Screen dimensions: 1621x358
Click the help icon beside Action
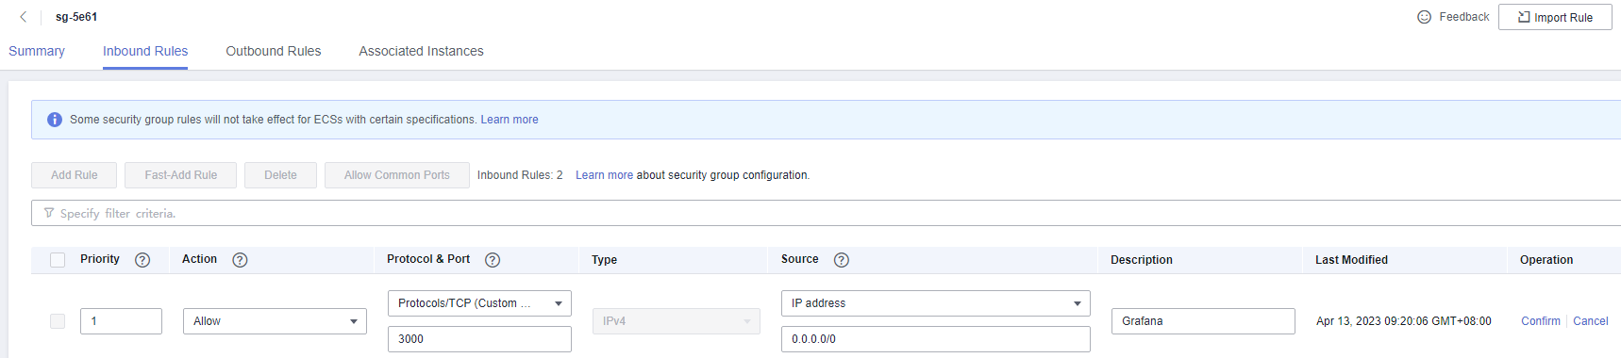point(240,260)
